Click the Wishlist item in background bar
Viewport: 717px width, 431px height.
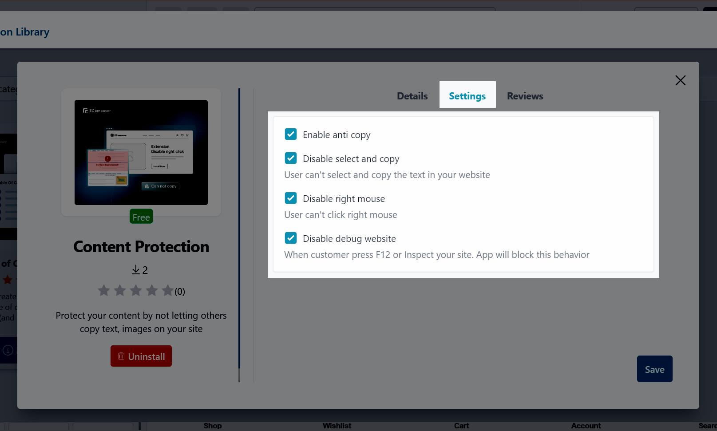coord(337,426)
